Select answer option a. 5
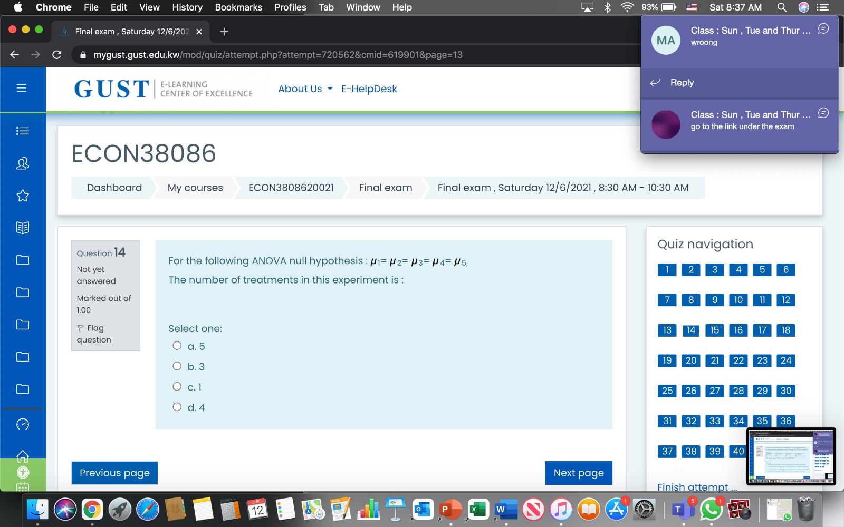The width and height of the screenshot is (844, 527). point(177,346)
